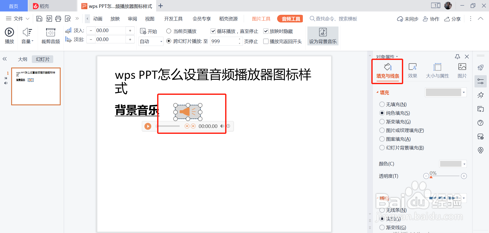Image resolution: width=489 pixels, height=233 pixels.
Task: Select the speaker audio icon on slide
Action: pos(188,112)
